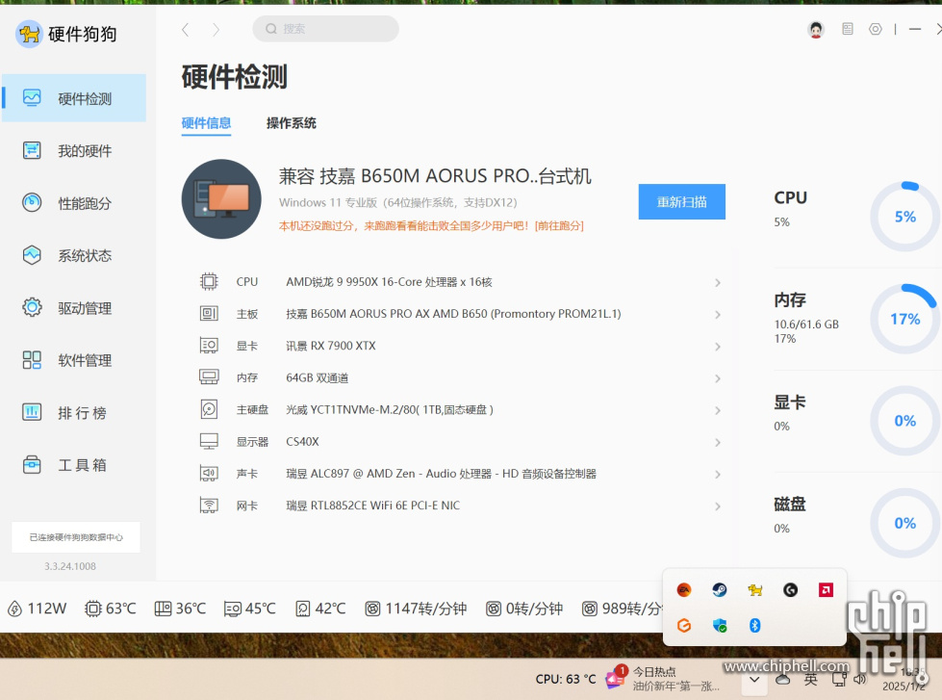Open the 我的硬件 sidebar section
The width and height of the screenshot is (942, 700).
coord(74,150)
